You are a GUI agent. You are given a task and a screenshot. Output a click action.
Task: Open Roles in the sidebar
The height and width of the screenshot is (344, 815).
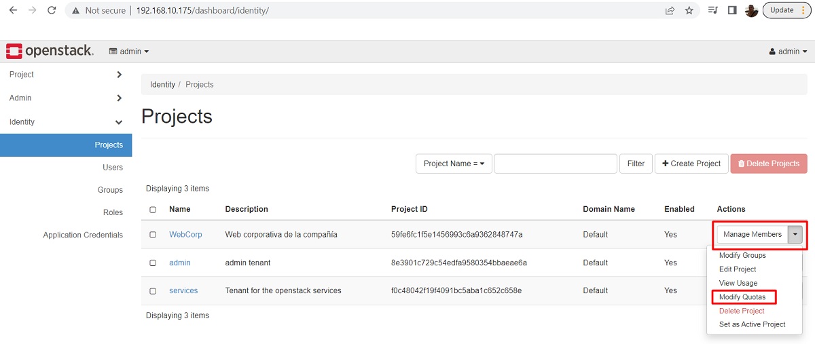point(113,212)
